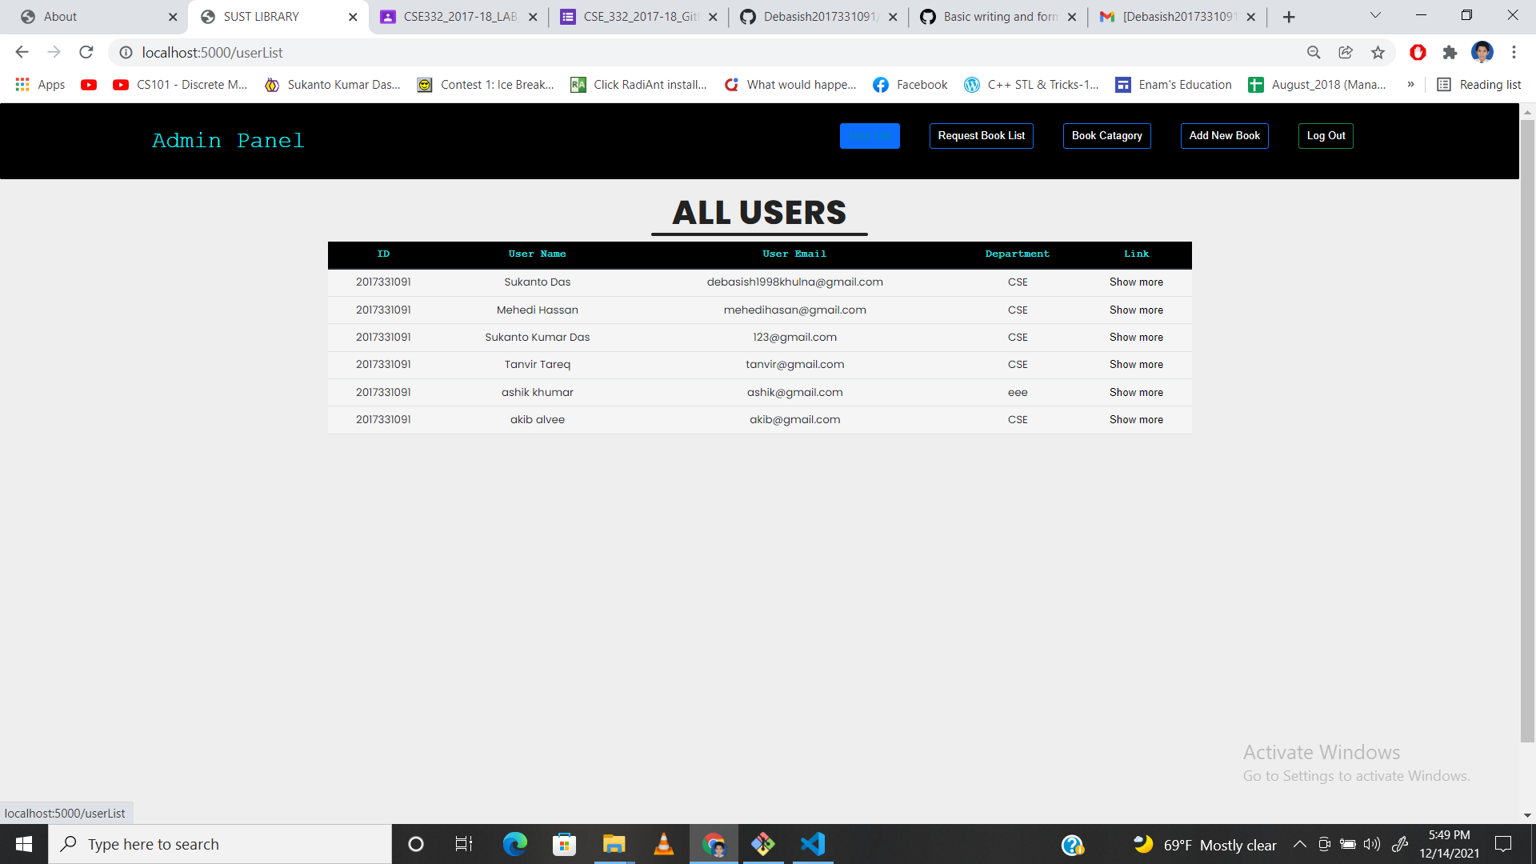
Task: Open Chrome three-dot menu
Action: (x=1514, y=52)
